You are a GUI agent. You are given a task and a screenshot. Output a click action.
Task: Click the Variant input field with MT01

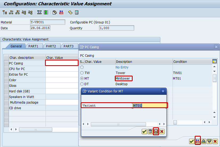[150, 105]
